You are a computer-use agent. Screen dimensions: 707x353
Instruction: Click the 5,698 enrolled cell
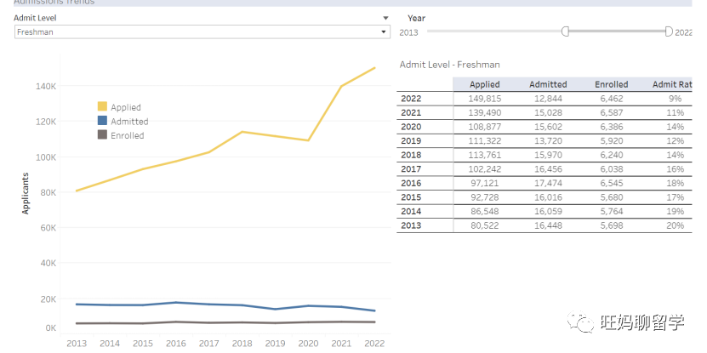tap(612, 225)
